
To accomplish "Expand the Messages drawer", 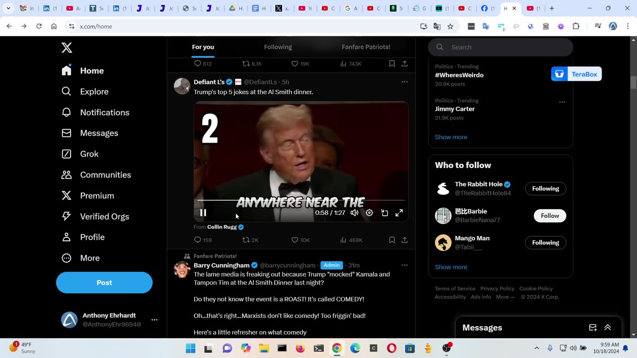I will [x=608, y=328].
